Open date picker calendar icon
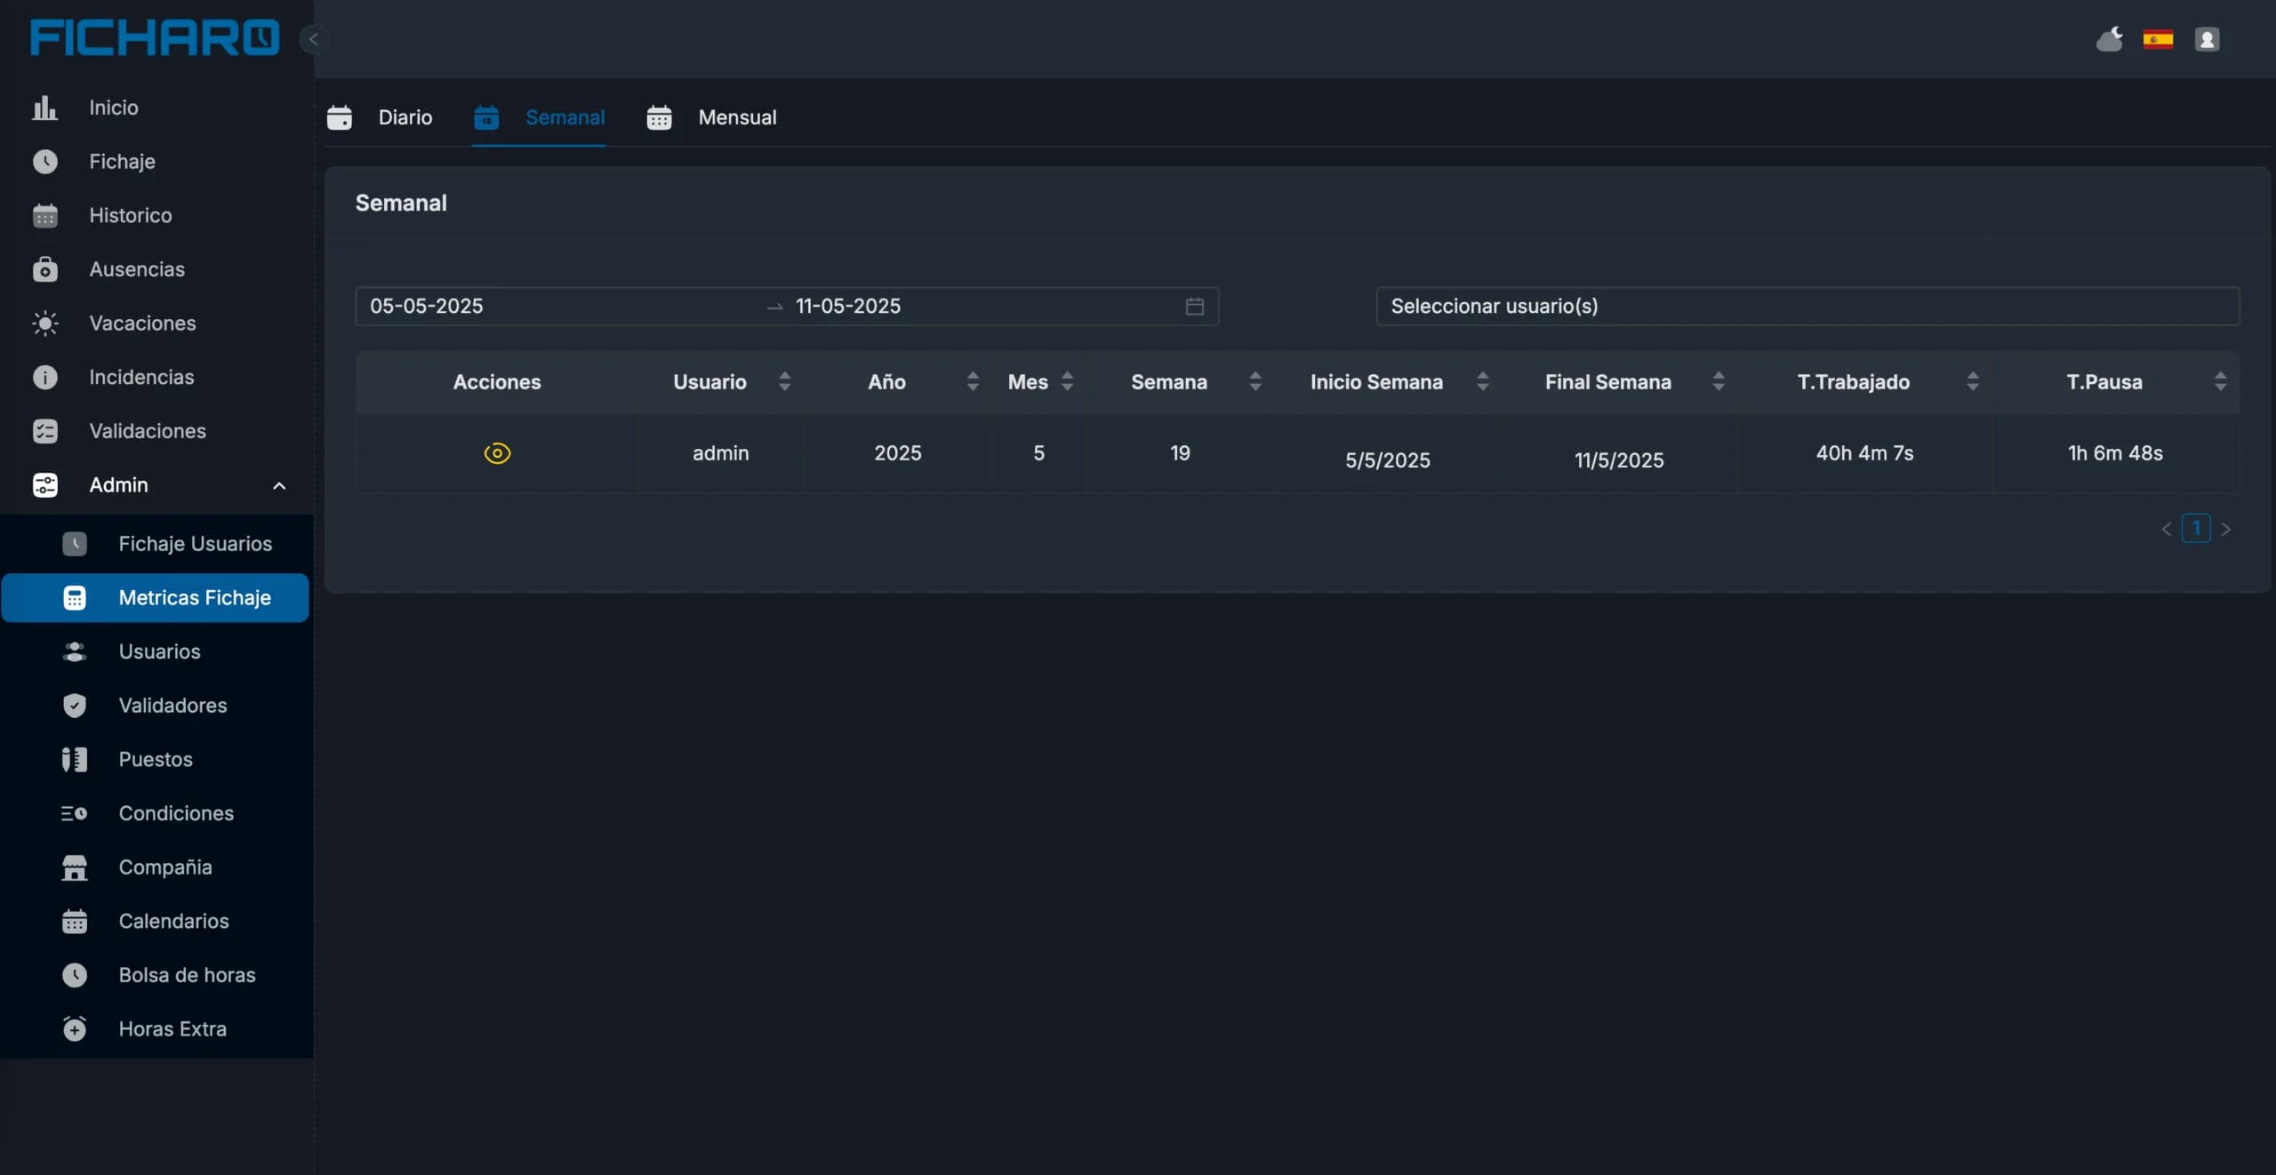 [x=1195, y=306]
